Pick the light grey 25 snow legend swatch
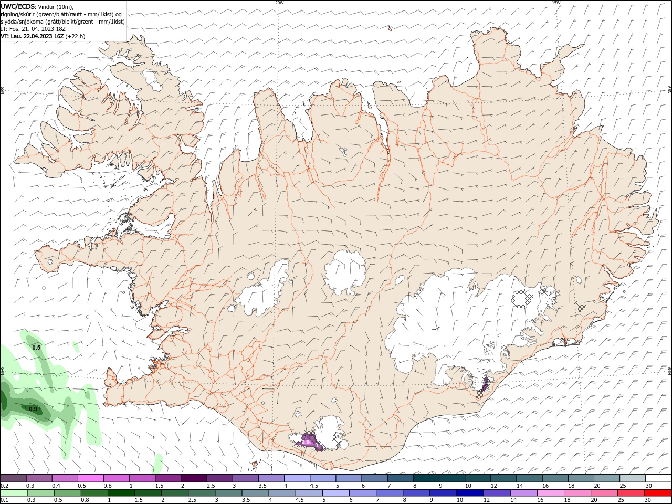The image size is (672, 504). (632, 478)
